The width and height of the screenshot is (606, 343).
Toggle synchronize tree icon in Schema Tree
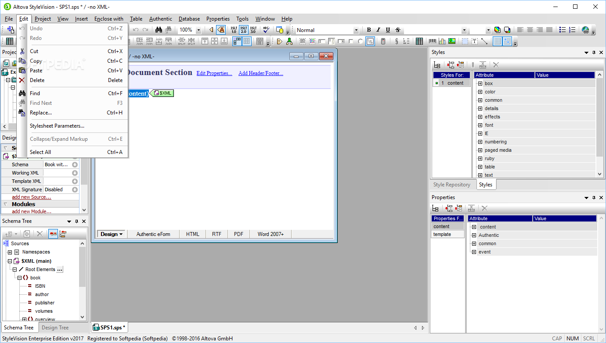coord(53,234)
